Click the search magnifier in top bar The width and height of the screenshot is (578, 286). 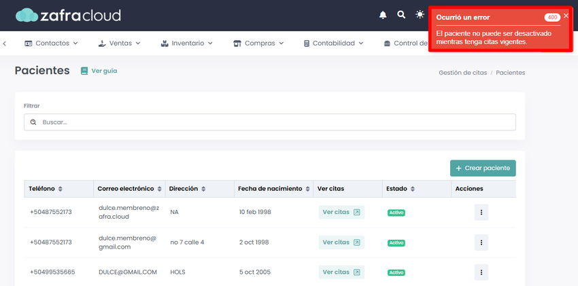(x=401, y=15)
